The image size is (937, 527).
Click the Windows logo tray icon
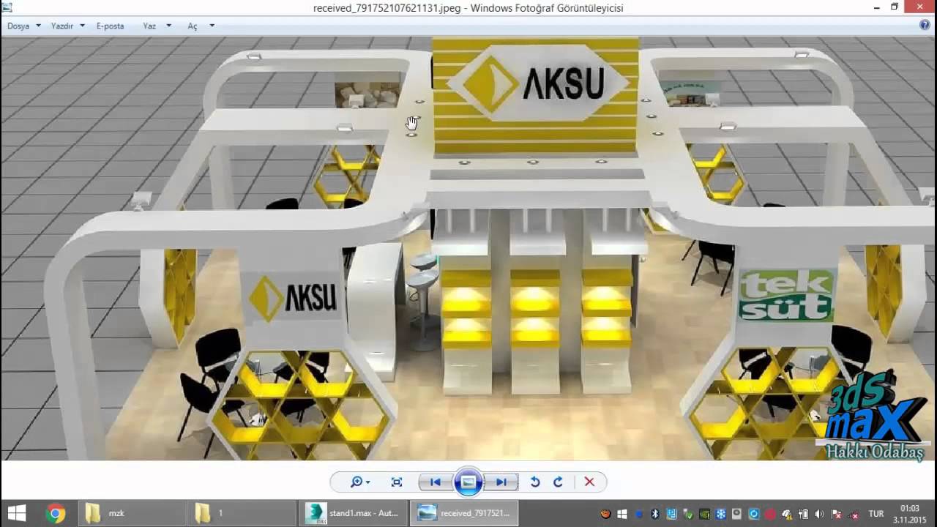[622, 514]
